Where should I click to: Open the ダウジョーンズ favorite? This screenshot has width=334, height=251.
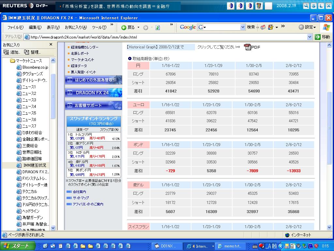(x=30, y=74)
